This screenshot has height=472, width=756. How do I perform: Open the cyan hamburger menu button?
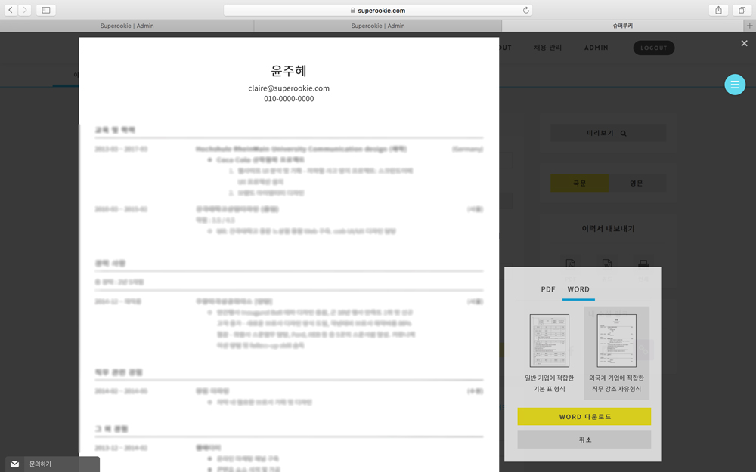(x=734, y=85)
